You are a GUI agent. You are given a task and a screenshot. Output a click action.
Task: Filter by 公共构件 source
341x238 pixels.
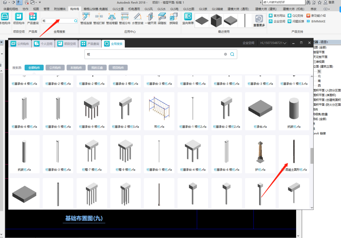pos(55,68)
